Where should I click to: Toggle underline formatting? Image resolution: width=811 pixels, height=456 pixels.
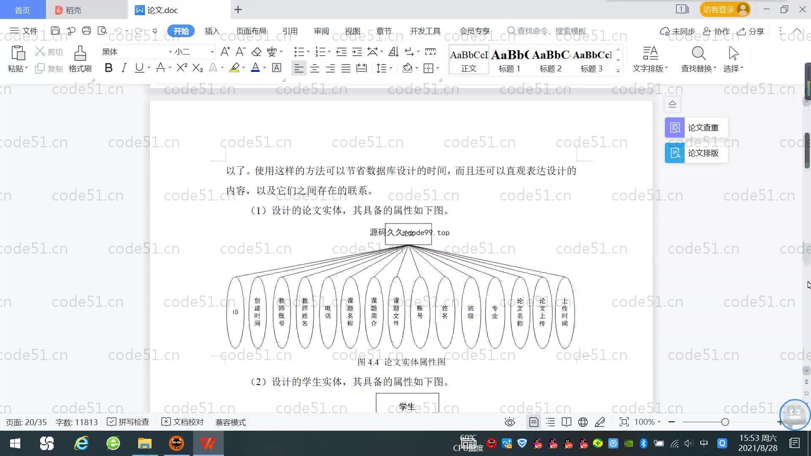pyautogui.click(x=139, y=68)
